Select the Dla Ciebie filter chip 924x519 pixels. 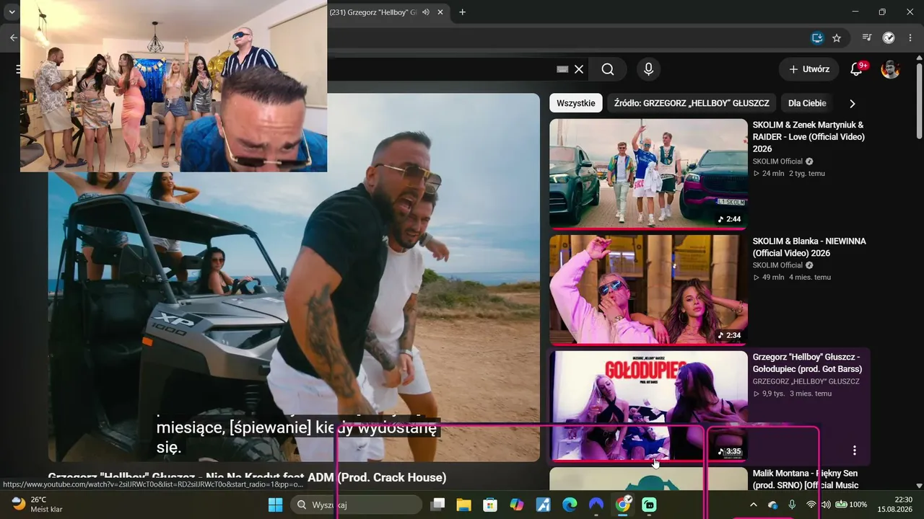[807, 103]
